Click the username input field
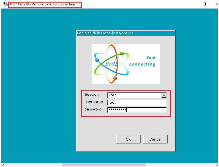The height and width of the screenshot is (167, 219). (x=137, y=103)
